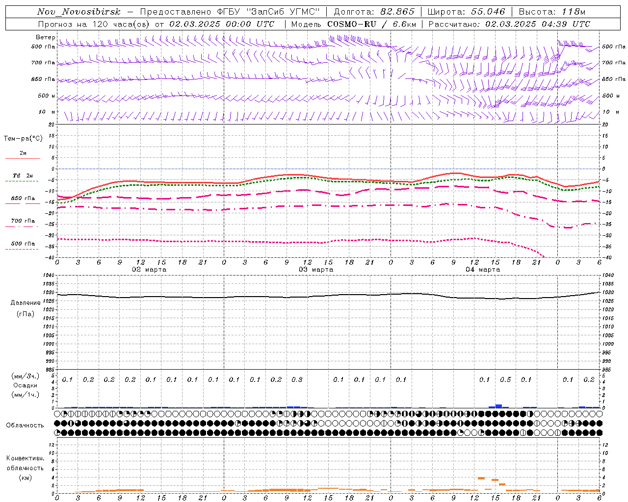Image resolution: width=628 pixels, height=502 pixels.
Task: Click the (мм/3ч.) precipitation unit label
Action: point(26,376)
